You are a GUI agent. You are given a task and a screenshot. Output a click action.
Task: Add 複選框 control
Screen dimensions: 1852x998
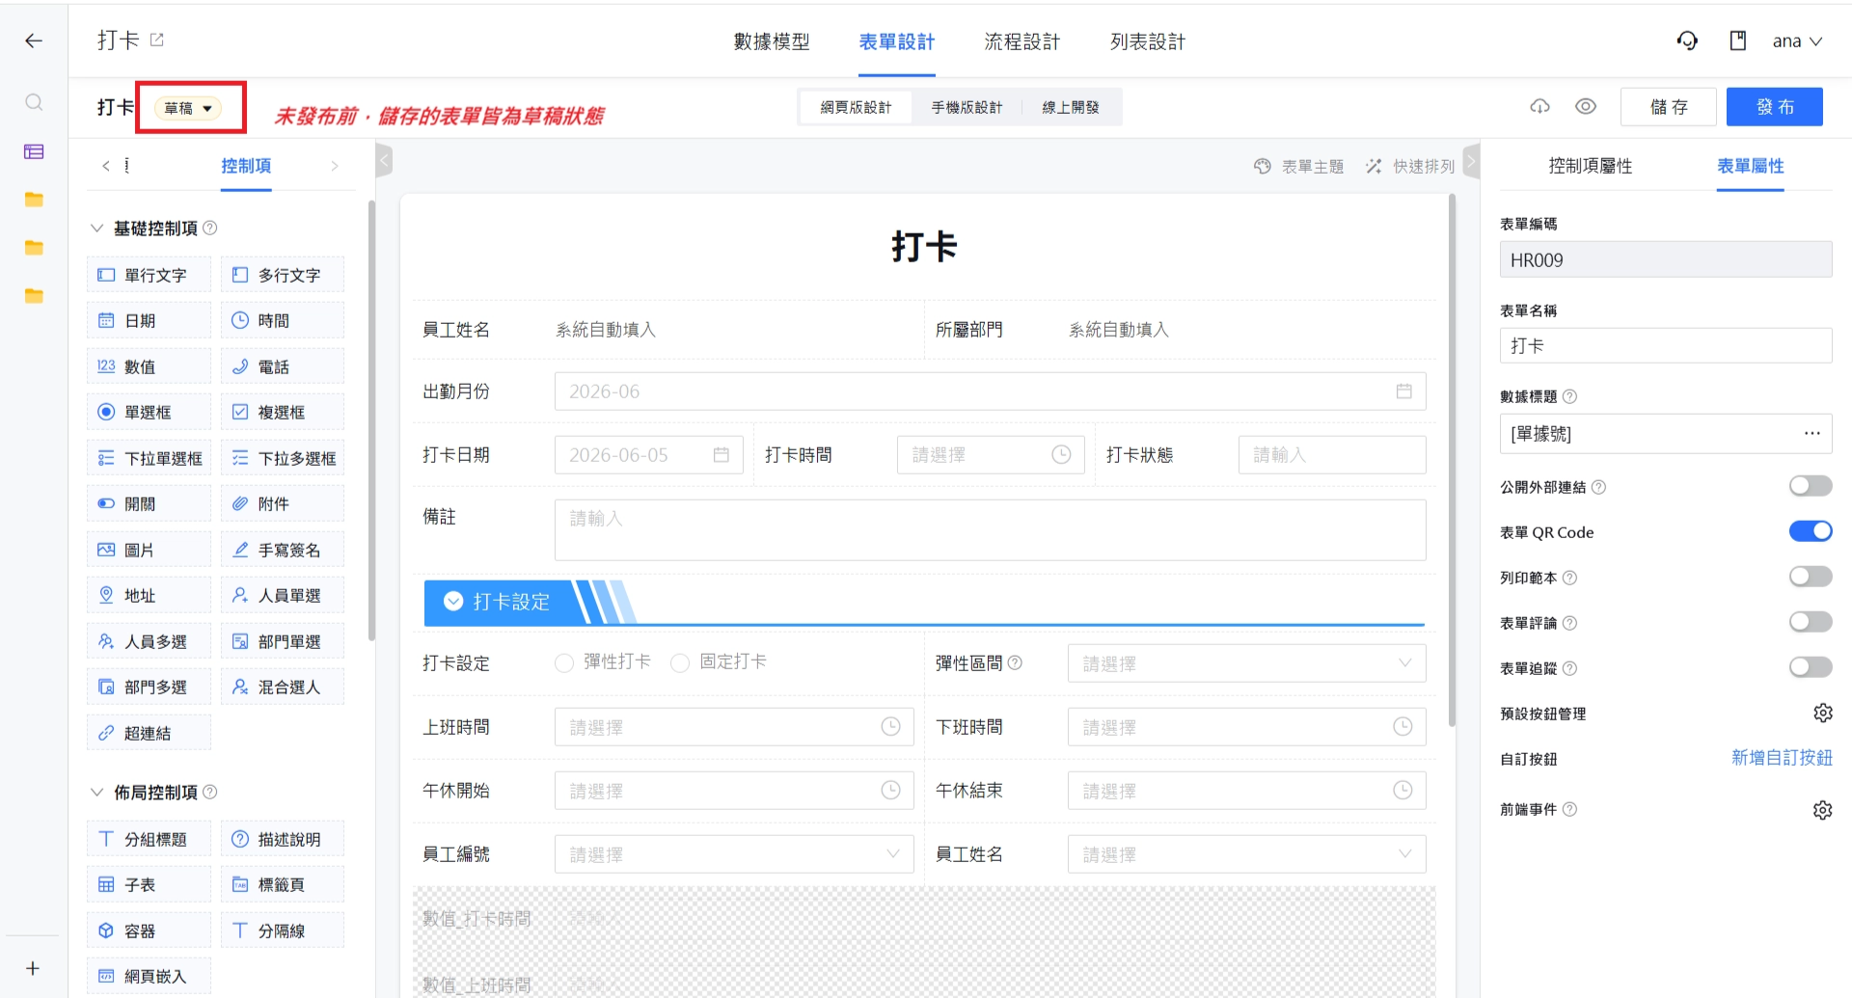click(x=283, y=412)
